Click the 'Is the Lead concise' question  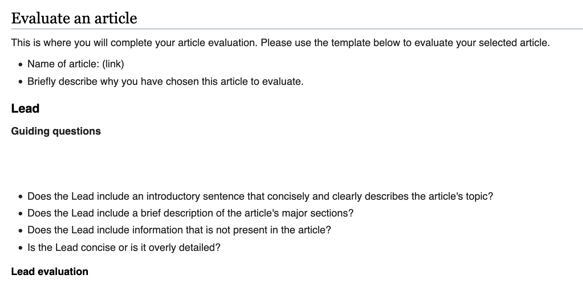click(124, 248)
